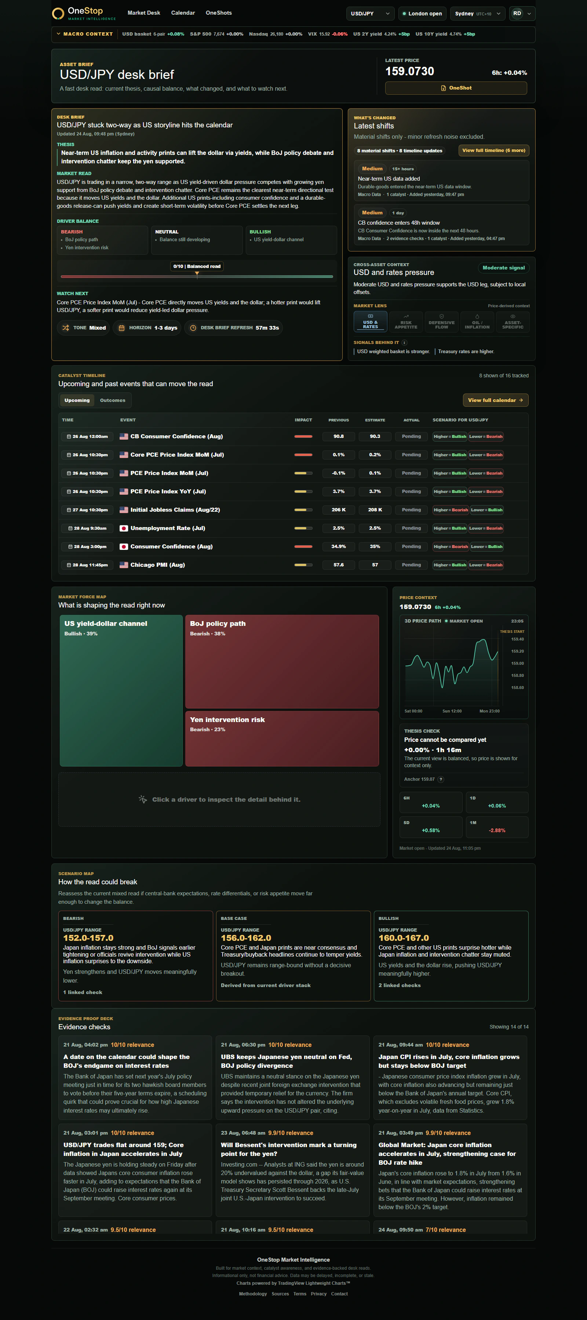Click US flag icon for Initial Jobless Claims
The image size is (587, 1320).
click(x=123, y=510)
